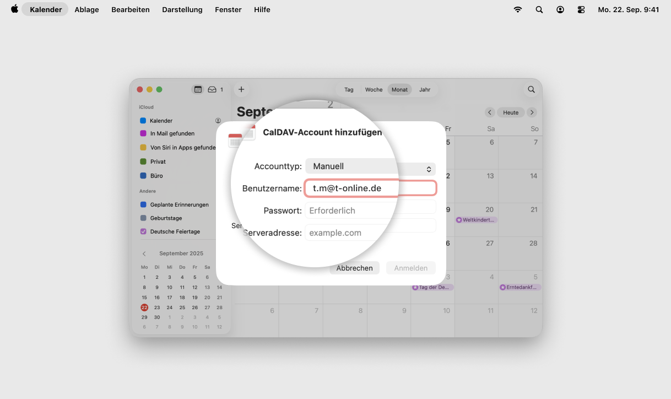Open Control Center in menu bar

pos(581,9)
